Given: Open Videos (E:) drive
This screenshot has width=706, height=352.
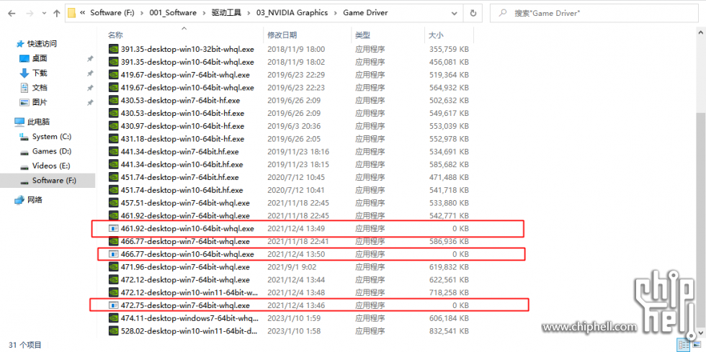Looking at the screenshot, I should pos(51,166).
